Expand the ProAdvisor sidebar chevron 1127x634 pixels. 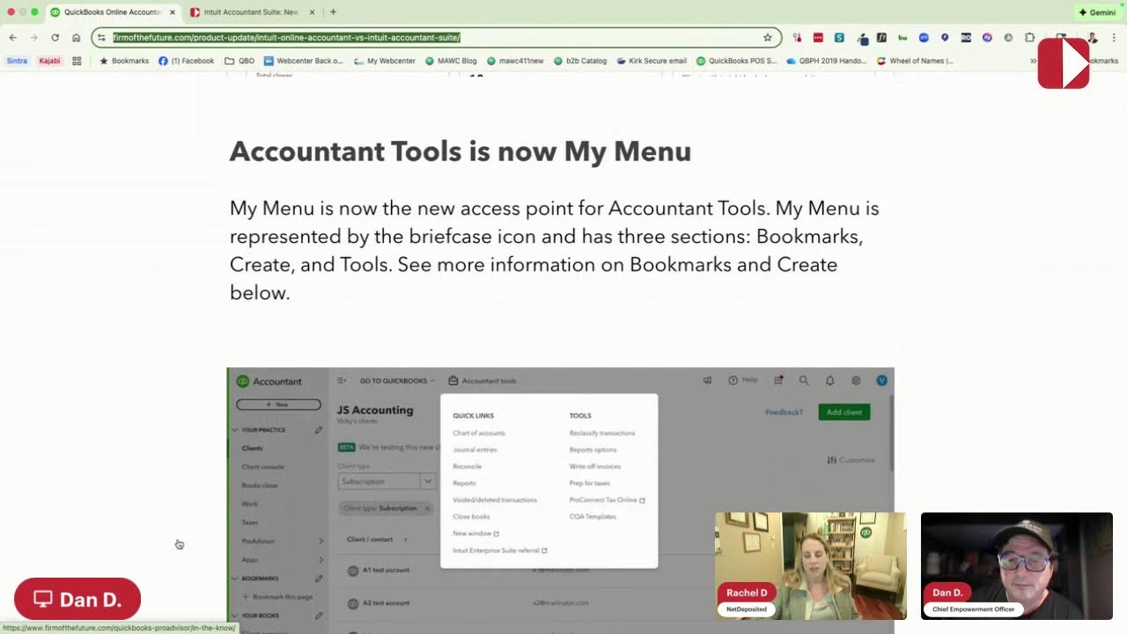click(320, 541)
